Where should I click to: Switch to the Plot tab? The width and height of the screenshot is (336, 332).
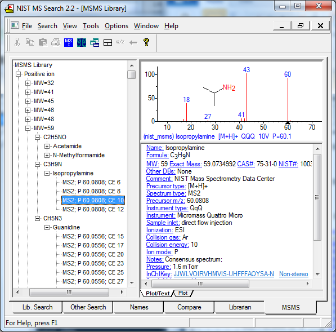(183, 293)
